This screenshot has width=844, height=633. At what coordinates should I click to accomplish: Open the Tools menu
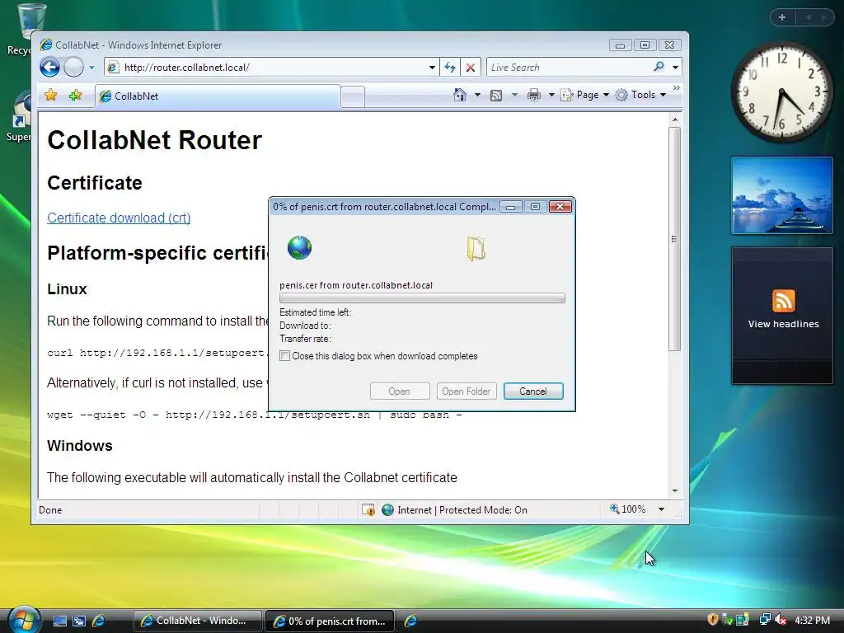(640, 95)
